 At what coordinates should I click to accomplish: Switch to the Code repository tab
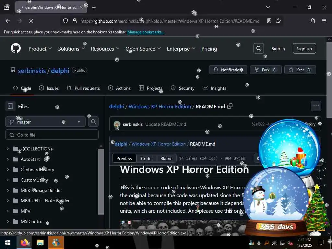coord(22,88)
